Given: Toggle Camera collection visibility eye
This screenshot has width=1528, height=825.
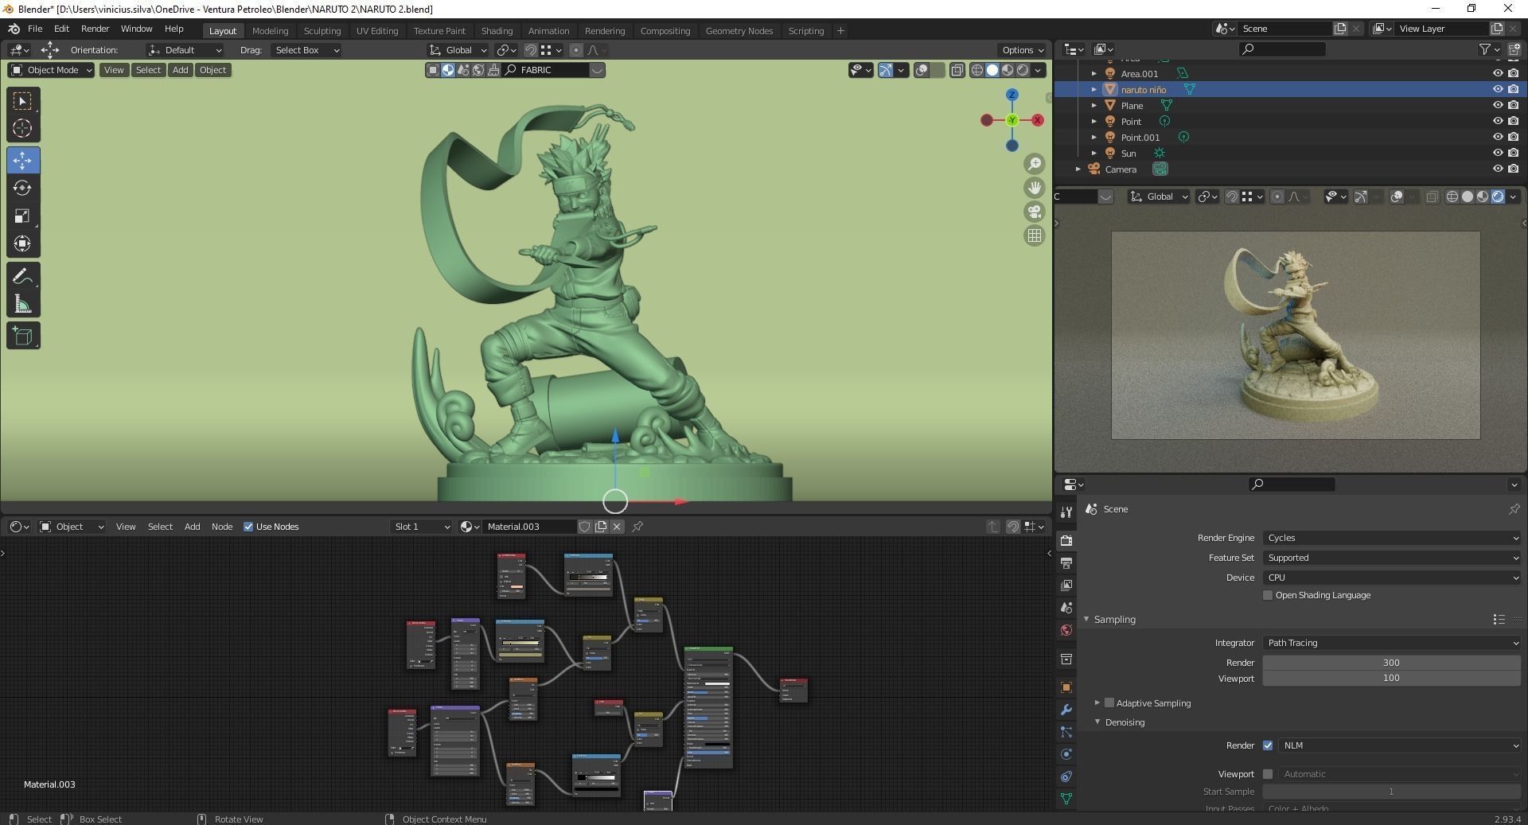Looking at the screenshot, I should 1498,169.
